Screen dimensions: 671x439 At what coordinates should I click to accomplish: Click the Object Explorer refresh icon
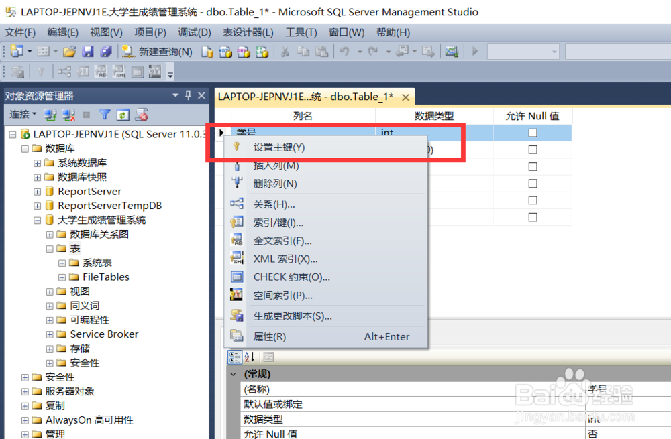click(x=123, y=115)
